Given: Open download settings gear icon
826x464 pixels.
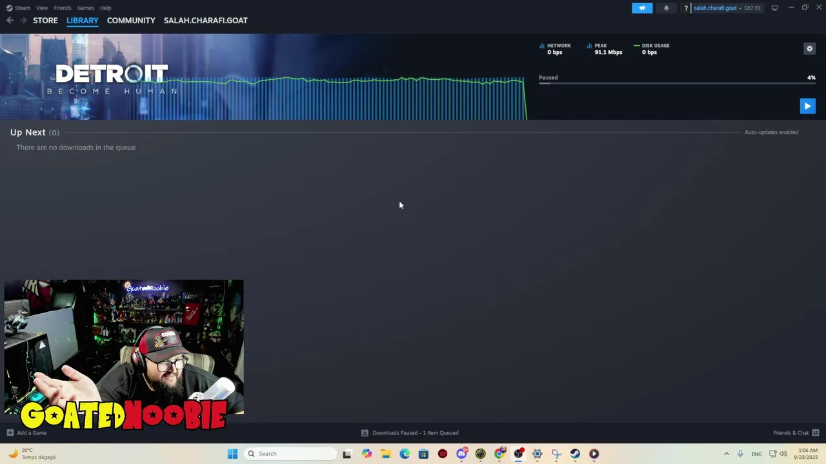Looking at the screenshot, I should pos(809,48).
